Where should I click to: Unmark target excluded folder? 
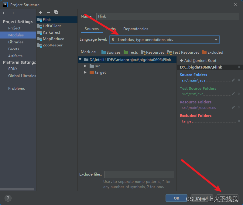point(239,121)
